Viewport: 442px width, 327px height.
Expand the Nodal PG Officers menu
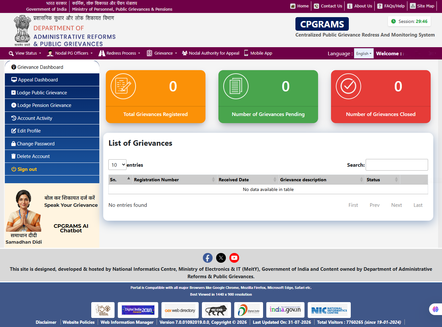pos(70,53)
